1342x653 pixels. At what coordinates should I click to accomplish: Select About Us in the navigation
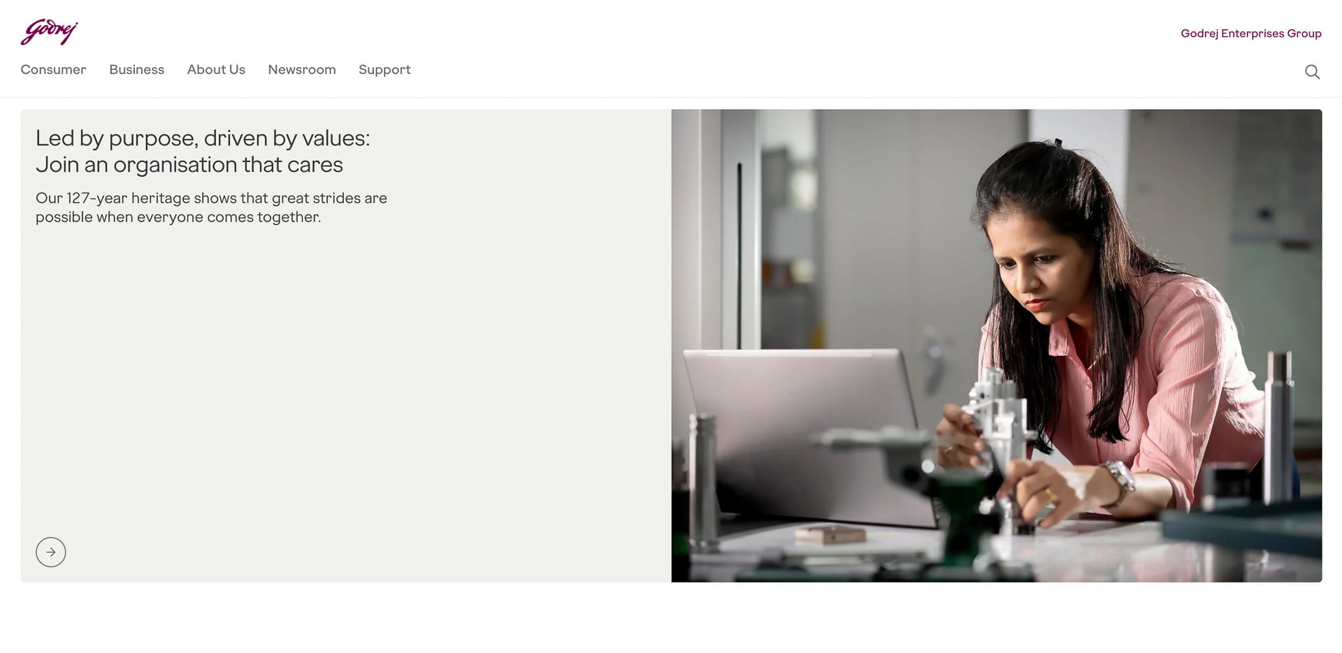coord(216,70)
